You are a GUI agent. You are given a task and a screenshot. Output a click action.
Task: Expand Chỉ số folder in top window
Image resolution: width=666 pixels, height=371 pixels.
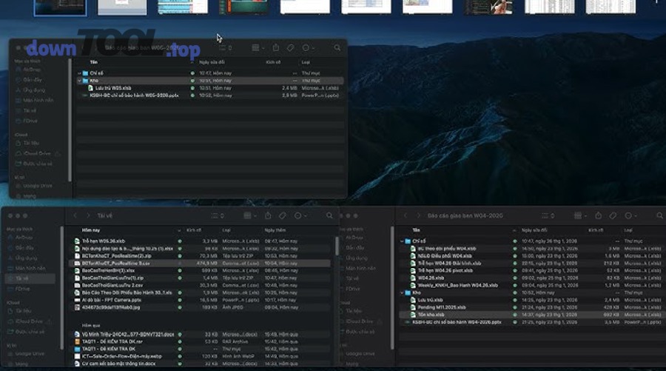[79, 73]
